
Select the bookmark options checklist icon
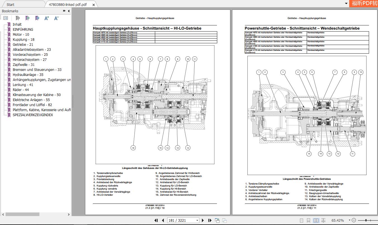point(6,18)
